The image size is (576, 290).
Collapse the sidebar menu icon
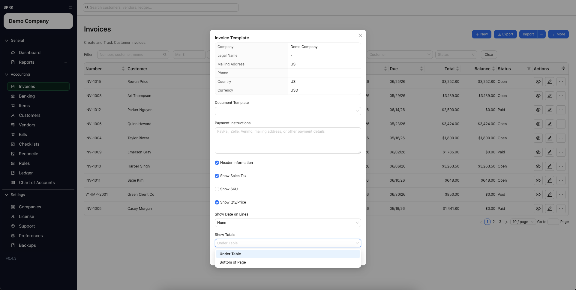[70, 8]
